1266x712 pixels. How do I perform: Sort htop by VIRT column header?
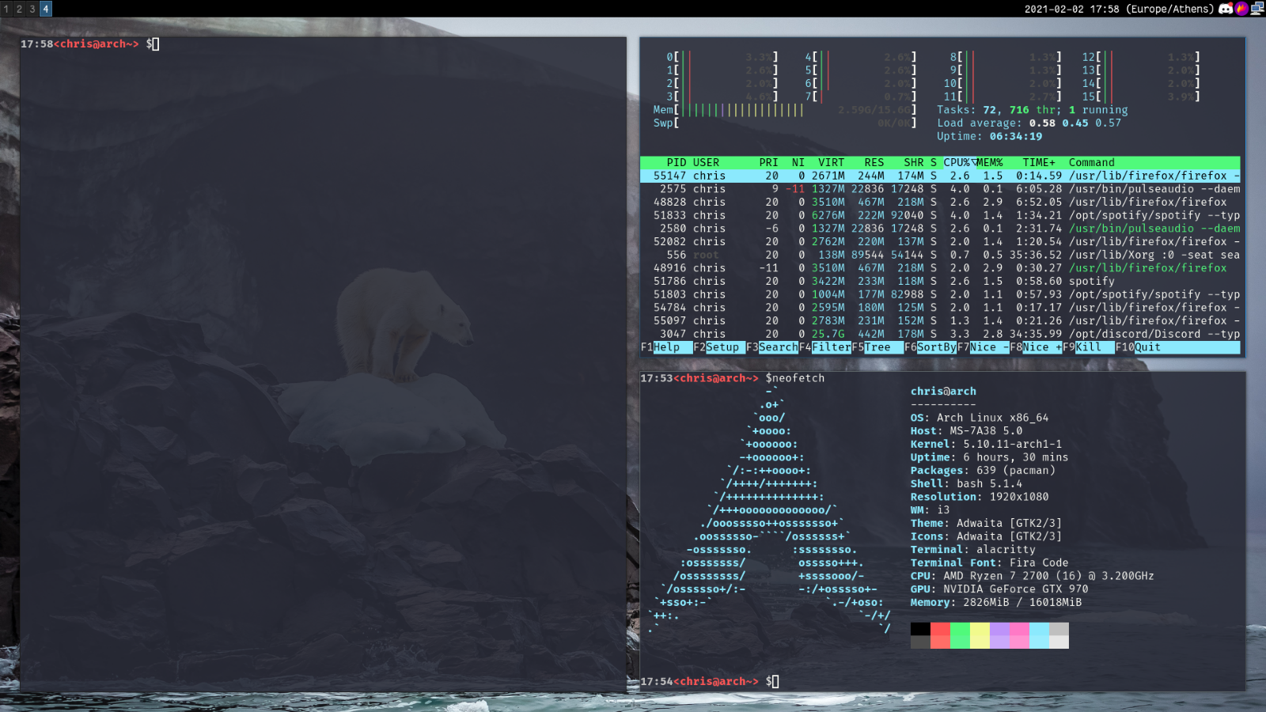pos(832,162)
